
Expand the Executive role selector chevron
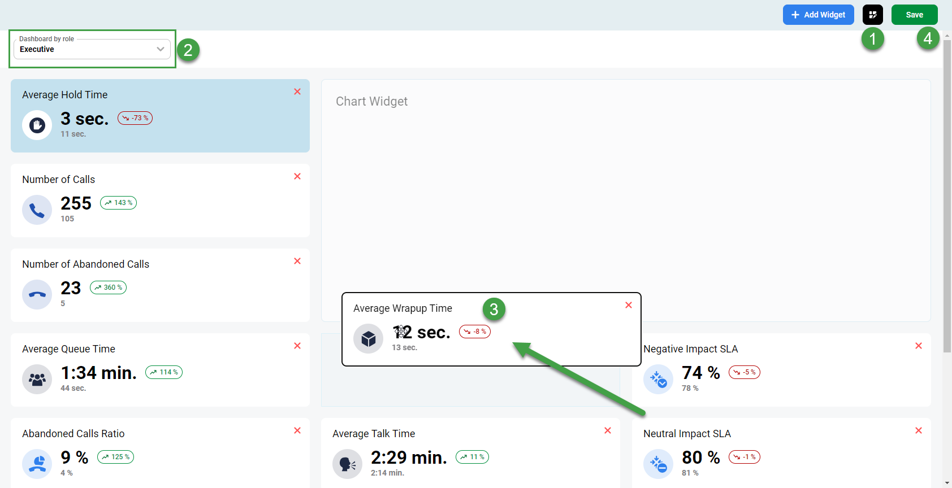tap(160, 49)
